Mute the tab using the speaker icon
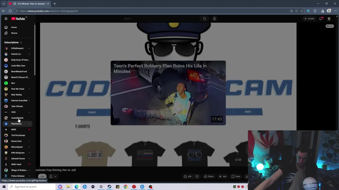339x190 pixels. 14,4
